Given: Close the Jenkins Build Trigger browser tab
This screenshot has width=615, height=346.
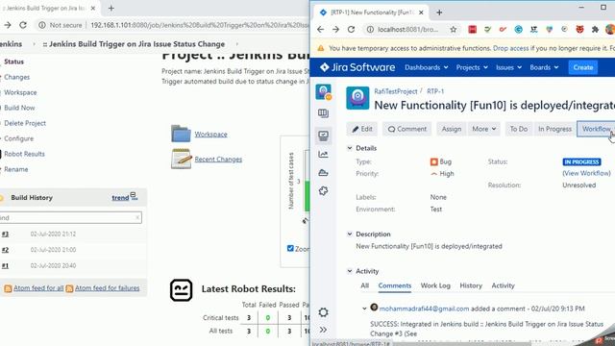Looking at the screenshot, I should click(93, 8).
